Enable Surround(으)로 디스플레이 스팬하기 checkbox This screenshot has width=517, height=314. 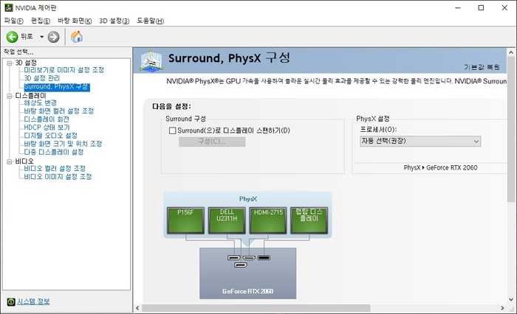(x=172, y=130)
